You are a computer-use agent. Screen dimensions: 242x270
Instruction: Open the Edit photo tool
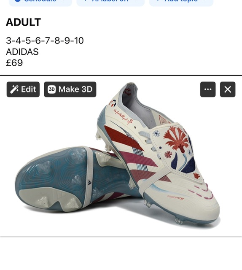pos(23,89)
